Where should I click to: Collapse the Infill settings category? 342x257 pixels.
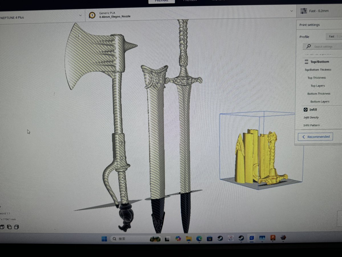click(313, 110)
